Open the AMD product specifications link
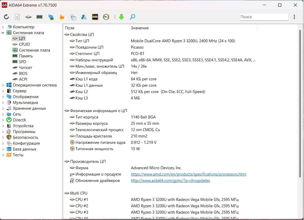Image resolution: width=304 pixels, height=220 pixels. [188, 174]
